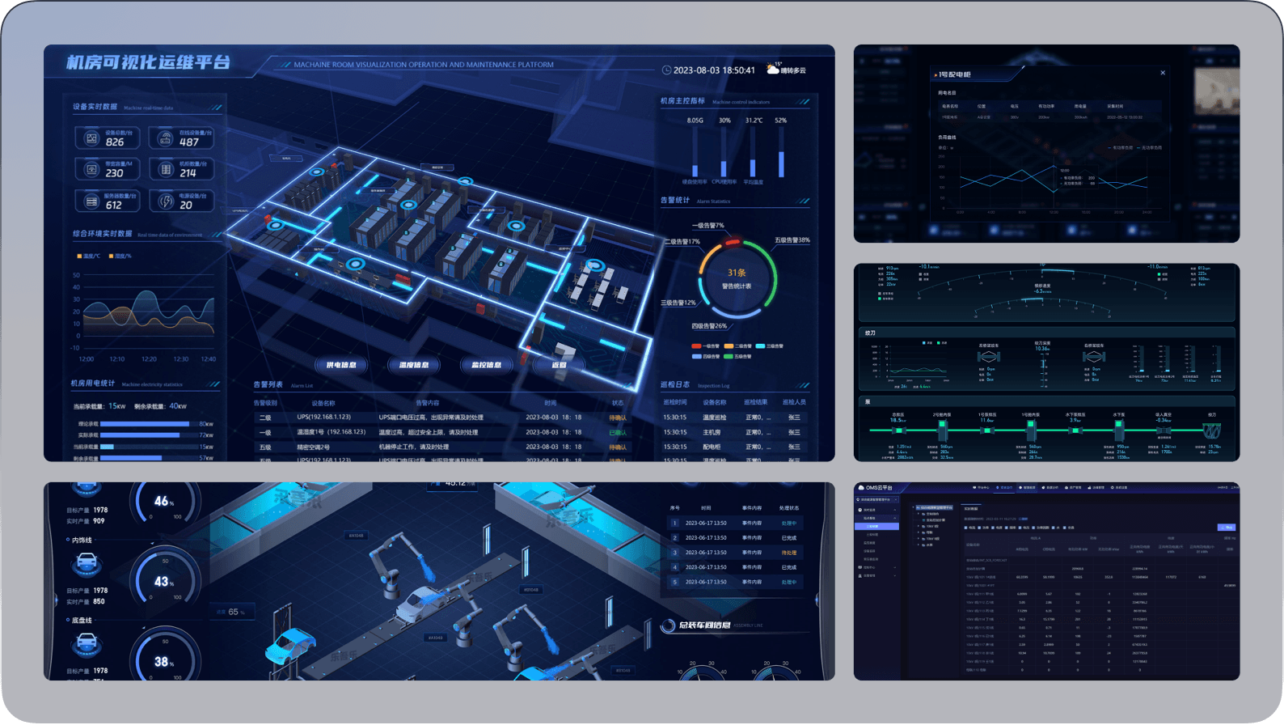Click the weather cloud icon in header
The height and width of the screenshot is (725, 1284).
click(x=773, y=70)
